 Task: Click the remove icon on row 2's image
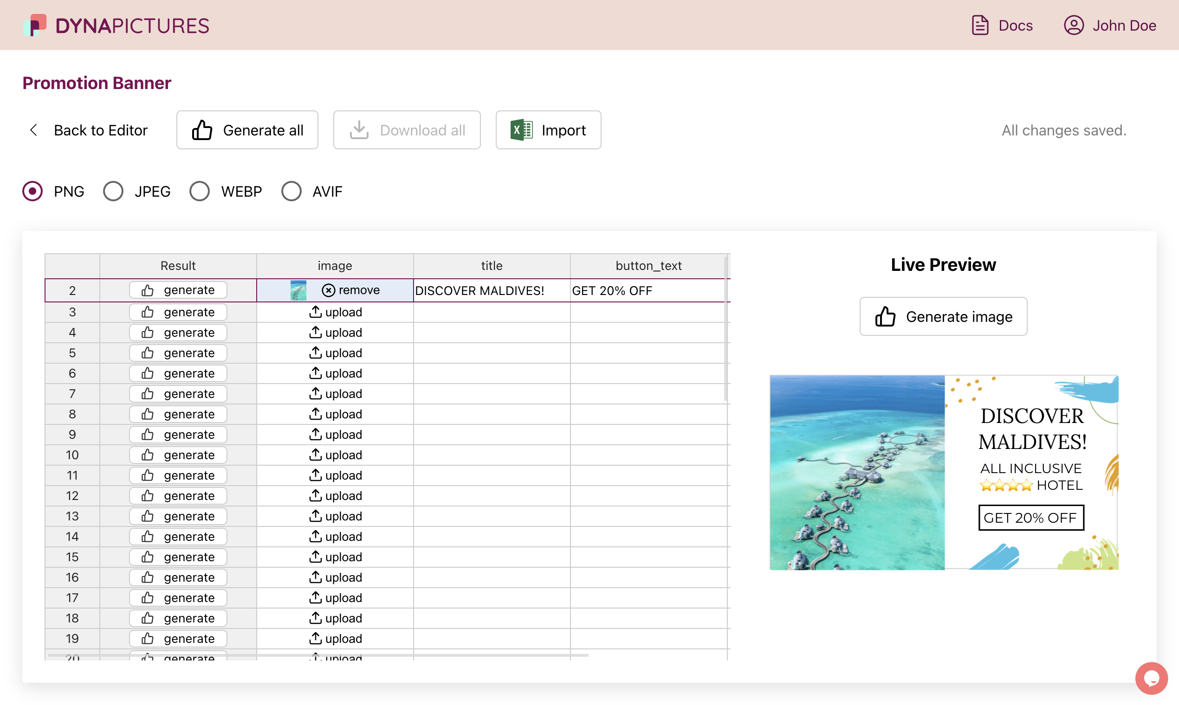(329, 290)
